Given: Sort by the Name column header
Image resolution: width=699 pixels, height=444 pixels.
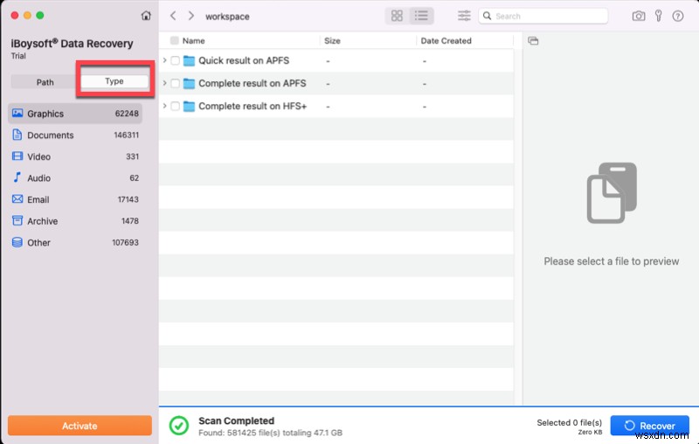Looking at the screenshot, I should pos(193,40).
